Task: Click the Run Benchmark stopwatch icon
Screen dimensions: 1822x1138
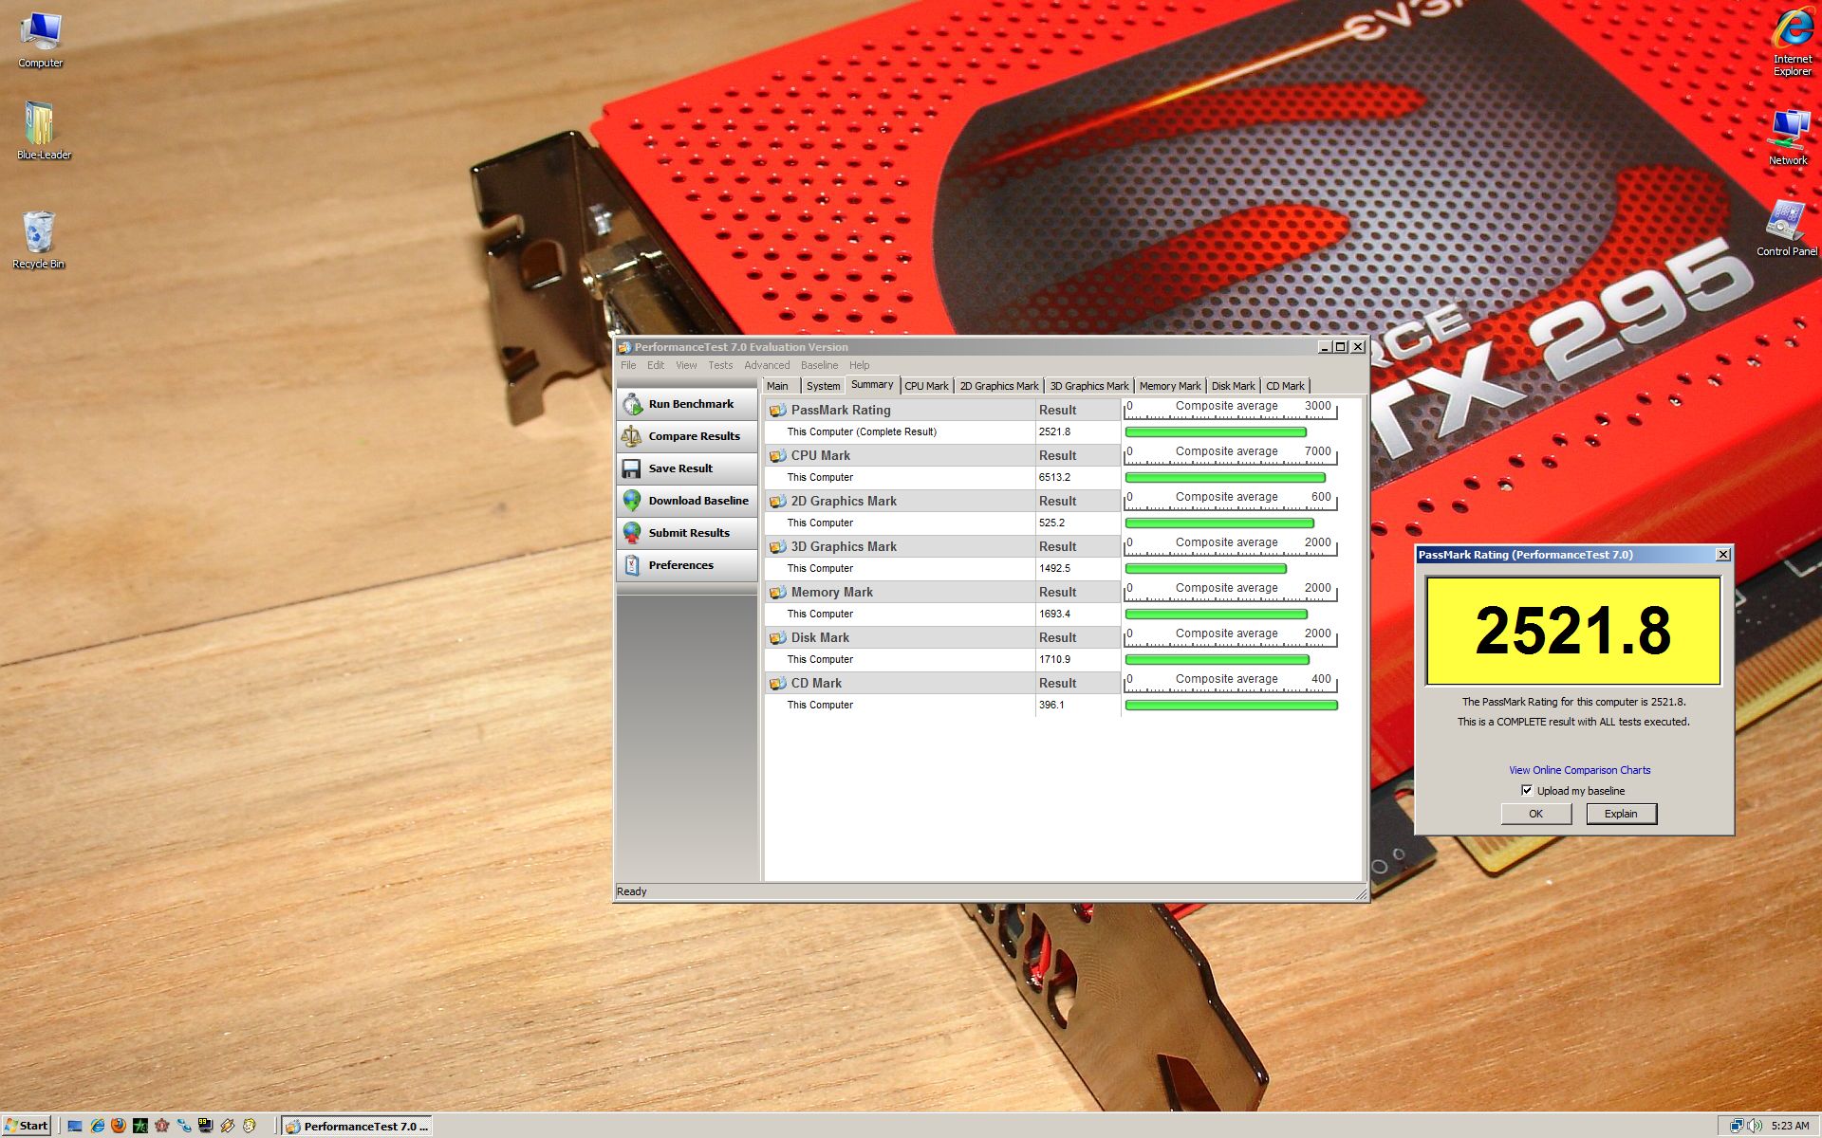Action: pyautogui.click(x=632, y=404)
